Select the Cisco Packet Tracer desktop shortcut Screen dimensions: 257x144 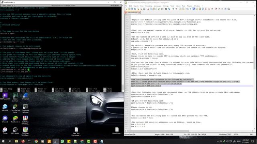pos(15,109)
